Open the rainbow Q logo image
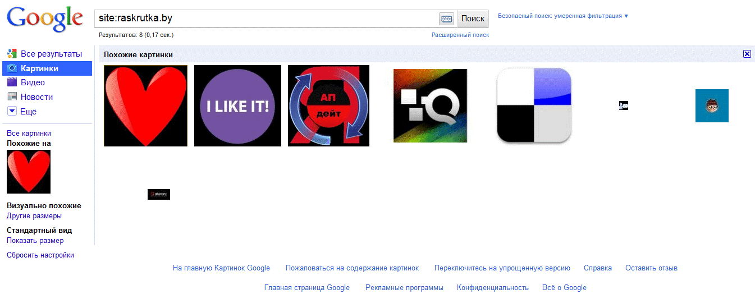Image resolution: width=755 pixels, height=294 pixels. [x=430, y=105]
